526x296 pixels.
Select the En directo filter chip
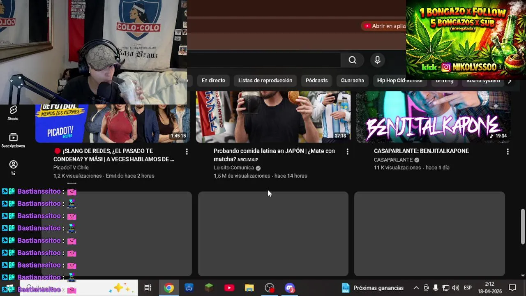coord(213,81)
